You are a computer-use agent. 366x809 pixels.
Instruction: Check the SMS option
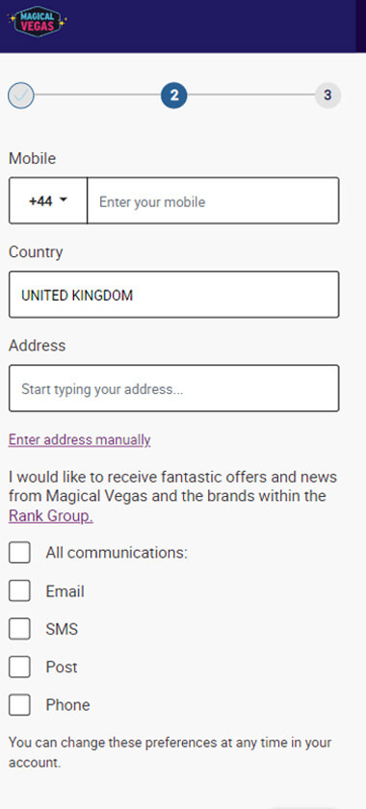click(19, 629)
